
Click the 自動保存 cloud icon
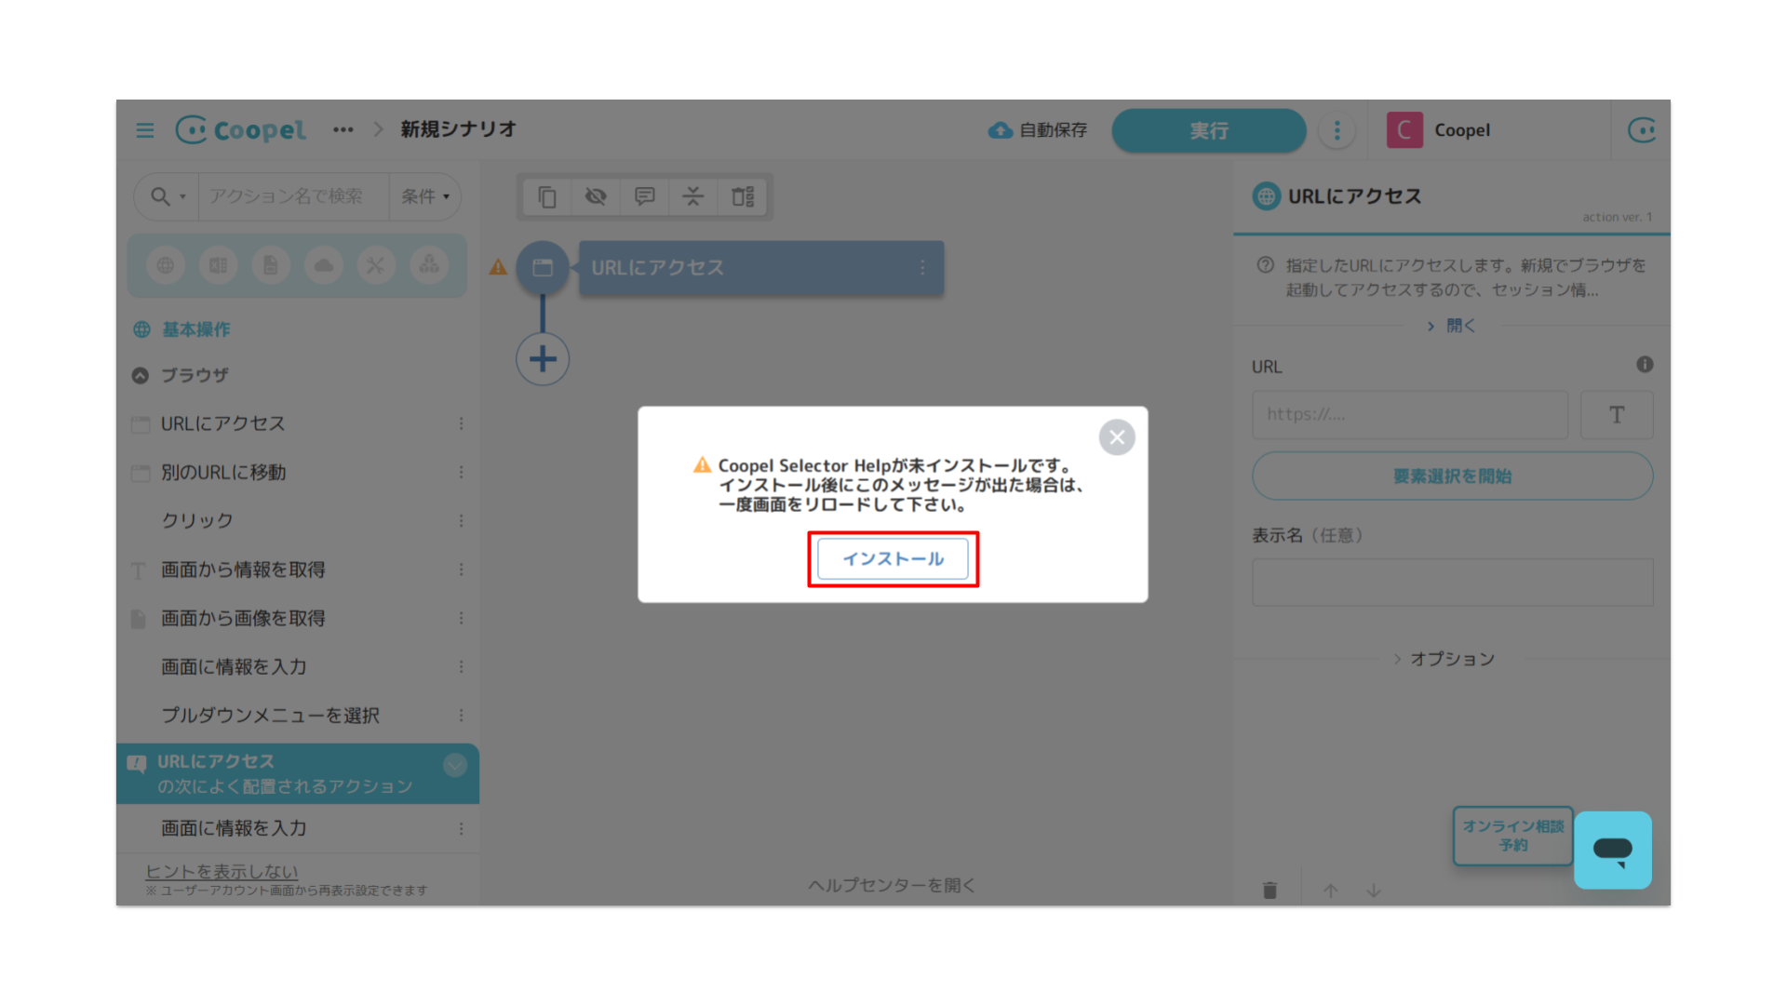1001,130
